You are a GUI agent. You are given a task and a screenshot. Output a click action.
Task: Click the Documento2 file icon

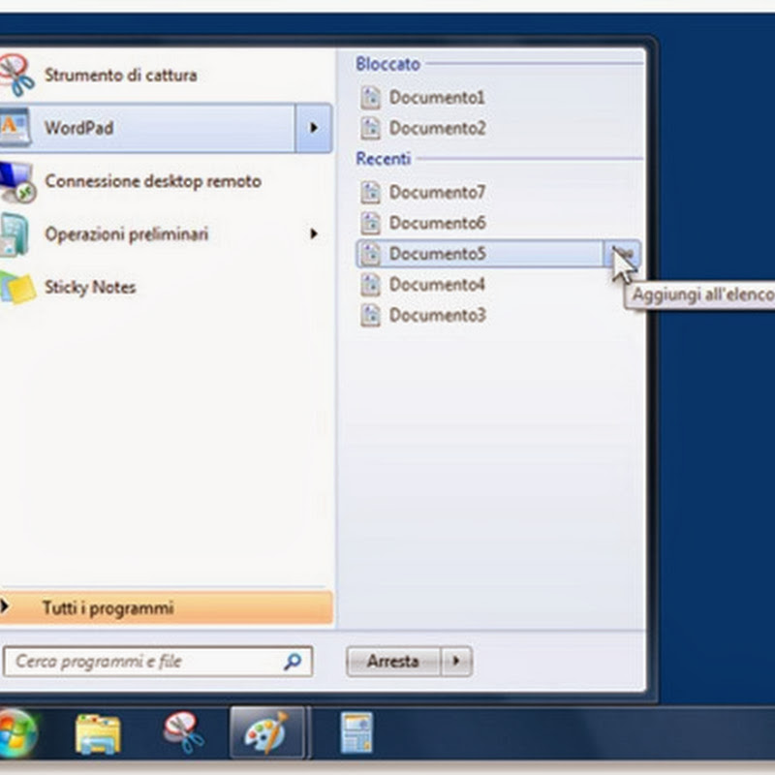(x=370, y=128)
